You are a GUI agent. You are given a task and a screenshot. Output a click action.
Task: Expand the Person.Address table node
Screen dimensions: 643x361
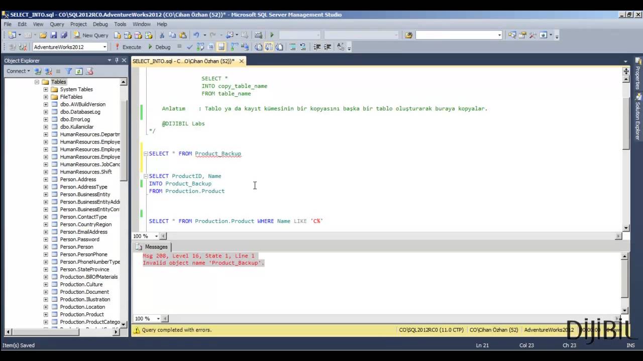coord(46,179)
